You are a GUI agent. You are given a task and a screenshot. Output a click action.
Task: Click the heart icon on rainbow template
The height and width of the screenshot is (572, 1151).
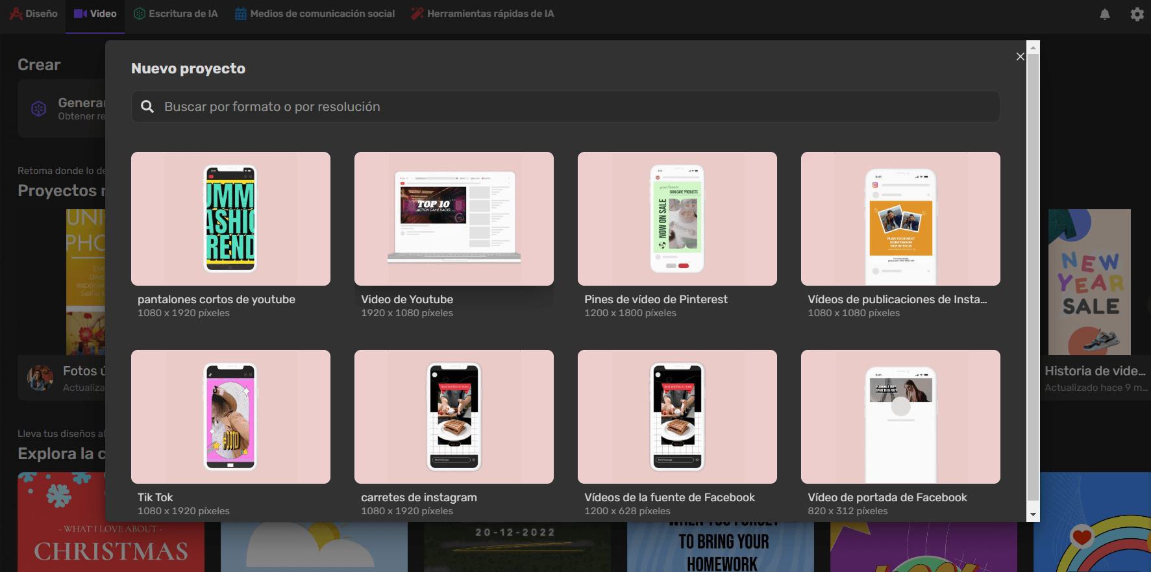[1082, 537]
